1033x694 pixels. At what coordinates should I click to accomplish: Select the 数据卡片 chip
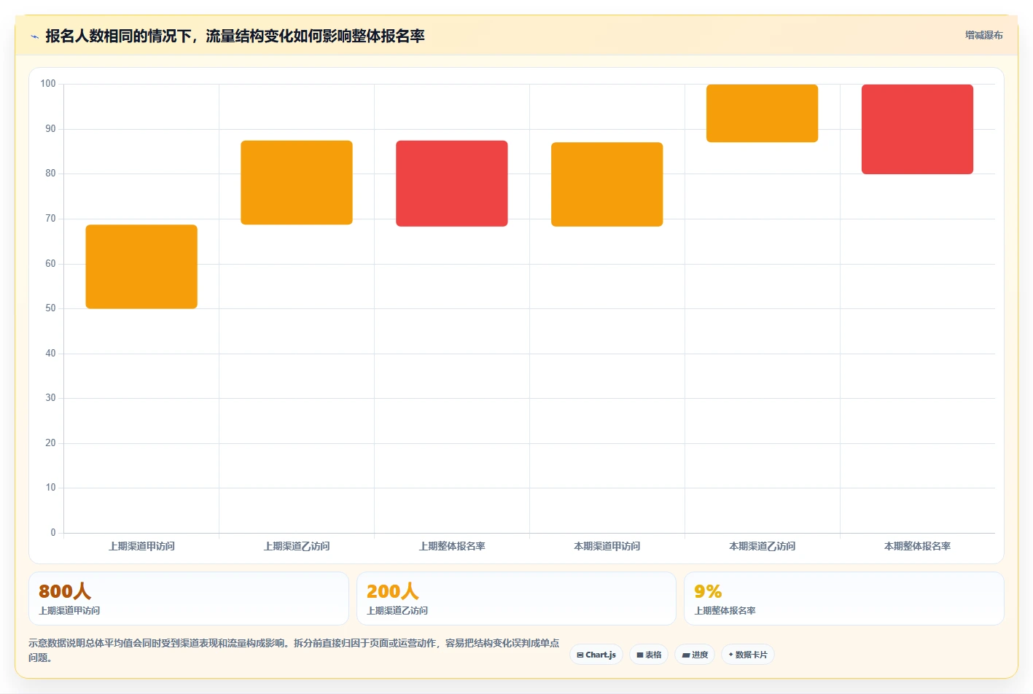(x=748, y=655)
